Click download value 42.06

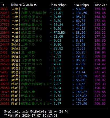(x=80, y=25)
